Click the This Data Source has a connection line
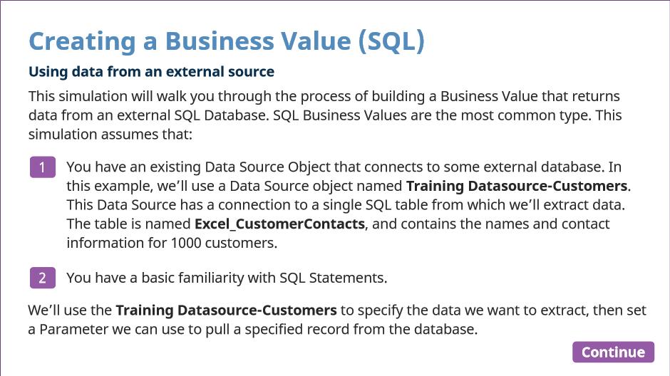This screenshot has width=670, height=376. coord(346,205)
